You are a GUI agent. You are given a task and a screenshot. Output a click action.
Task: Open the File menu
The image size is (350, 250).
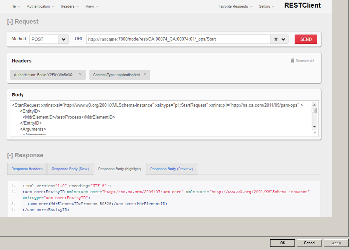13,6
